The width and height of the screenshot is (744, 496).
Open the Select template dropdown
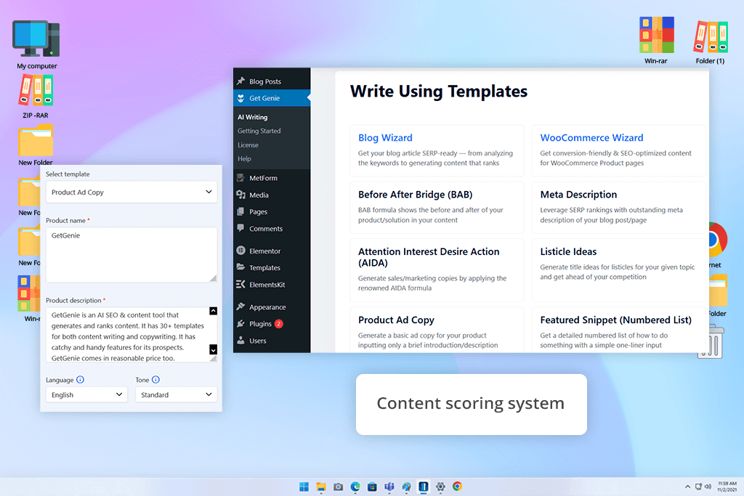(x=132, y=192)
